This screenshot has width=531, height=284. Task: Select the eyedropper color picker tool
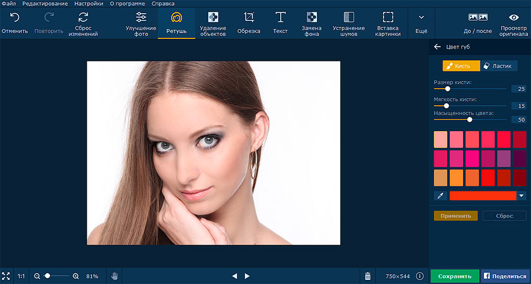[440, 195]
